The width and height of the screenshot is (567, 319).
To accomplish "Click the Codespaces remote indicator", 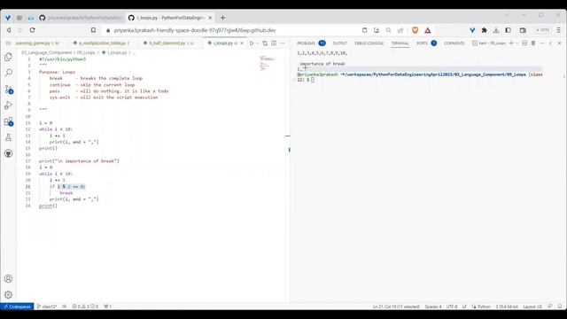I will coord(17,307).
